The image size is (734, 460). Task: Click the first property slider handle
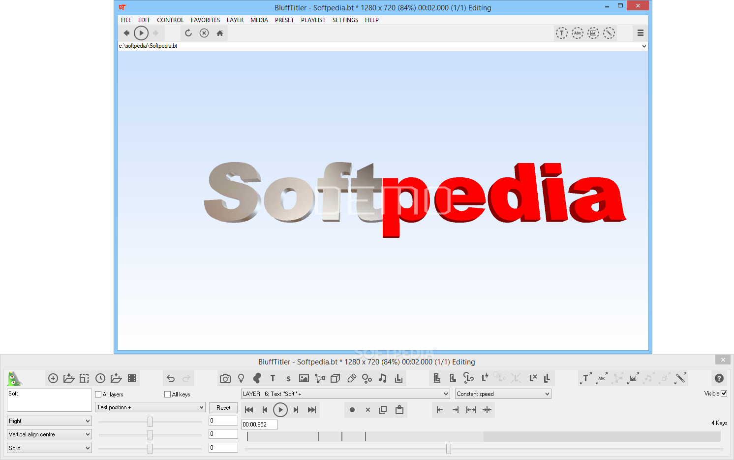point(150,422)
